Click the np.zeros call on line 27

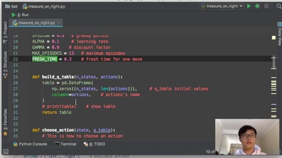tap(94, 89)
